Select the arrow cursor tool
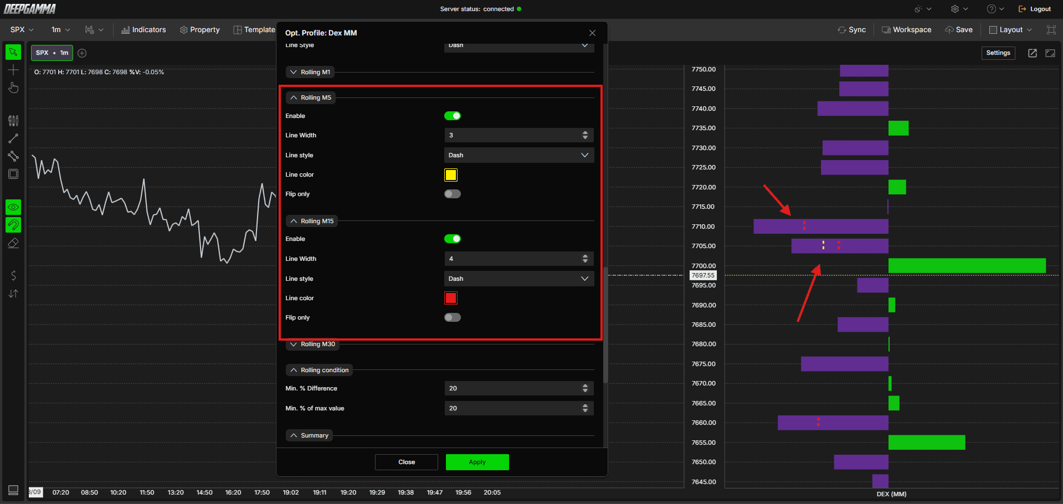This screenshot has width=1063, height=504. pos(13,52)
